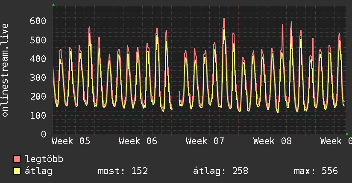The image size is (352, 183).
Task: Click the yellow átlag legend swatch
Action: point(17,171)
